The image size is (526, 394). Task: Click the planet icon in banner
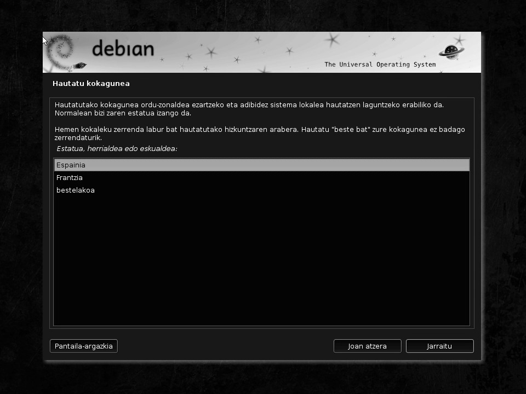point(451,52)
